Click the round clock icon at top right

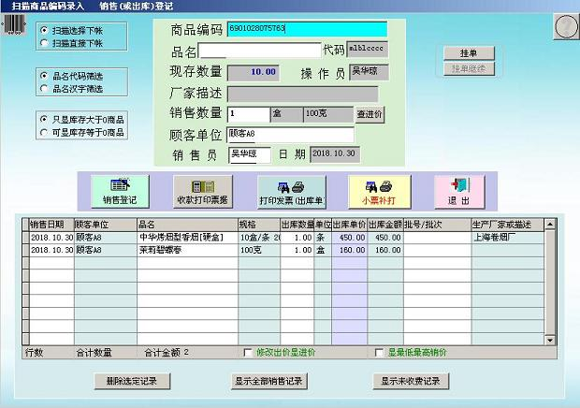(564, 28)
